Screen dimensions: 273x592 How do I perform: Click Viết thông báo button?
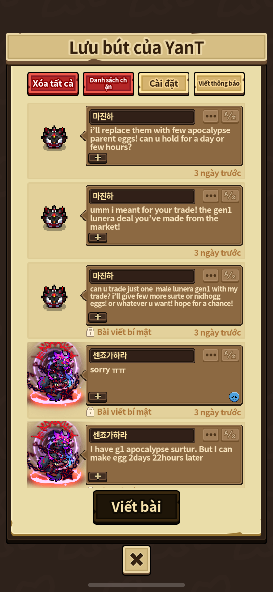click(x=219, y=84)
